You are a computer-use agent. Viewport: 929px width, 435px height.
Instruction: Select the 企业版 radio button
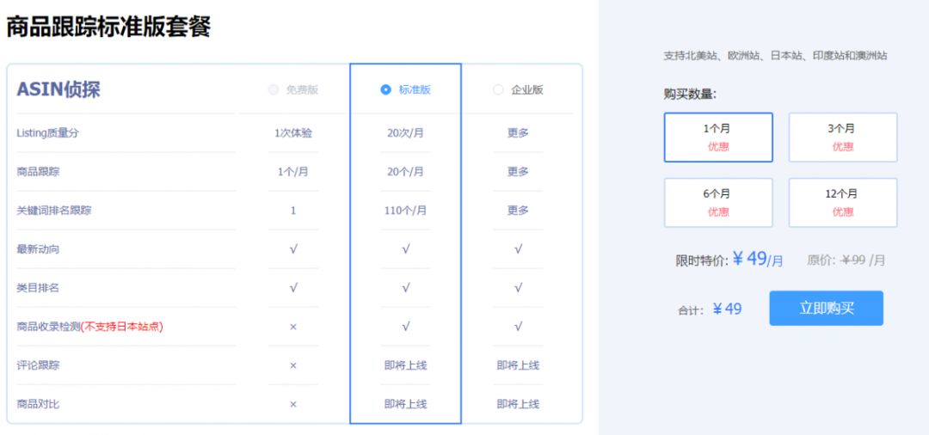click(498, 90)
